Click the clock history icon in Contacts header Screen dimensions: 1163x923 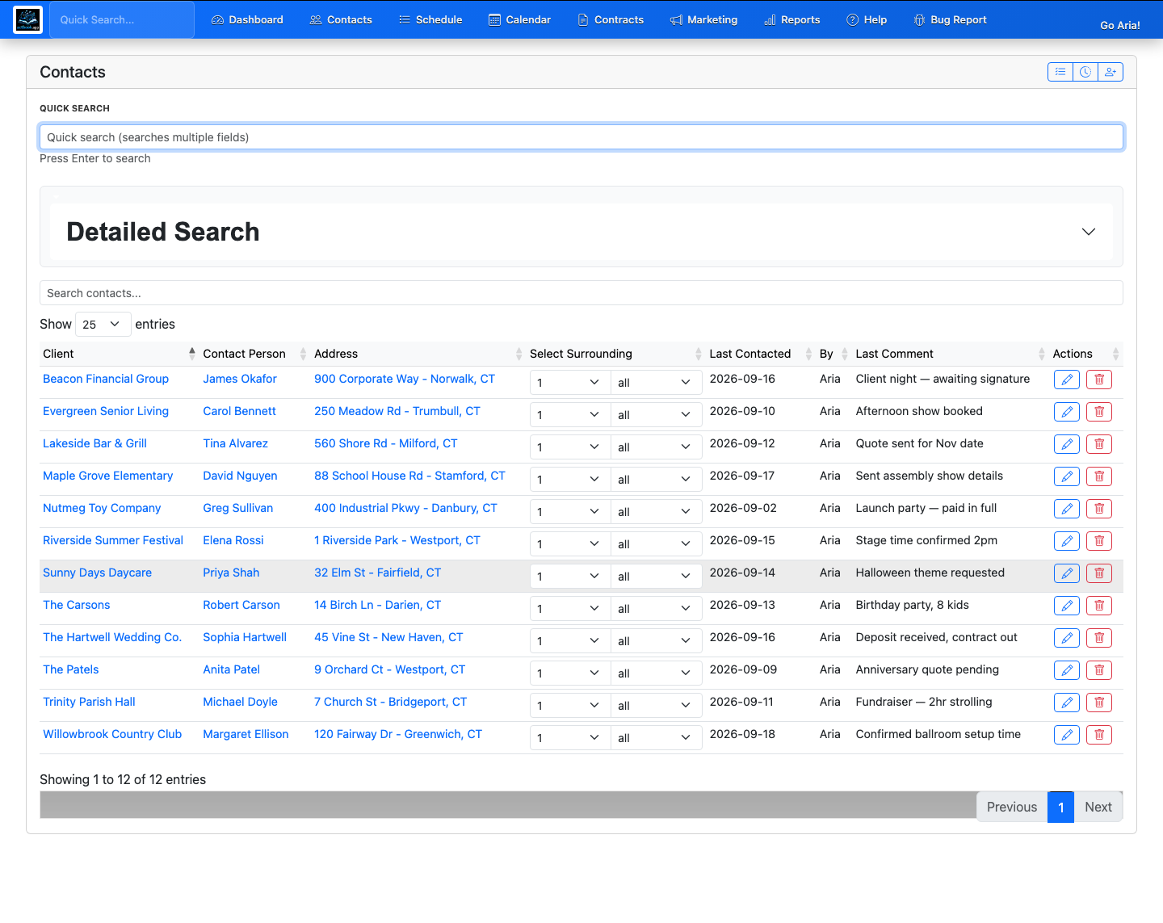click(x=1085, y=72)
